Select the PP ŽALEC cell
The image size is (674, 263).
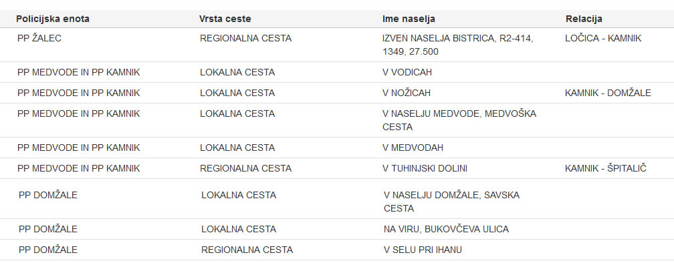(x=39, y=38)
